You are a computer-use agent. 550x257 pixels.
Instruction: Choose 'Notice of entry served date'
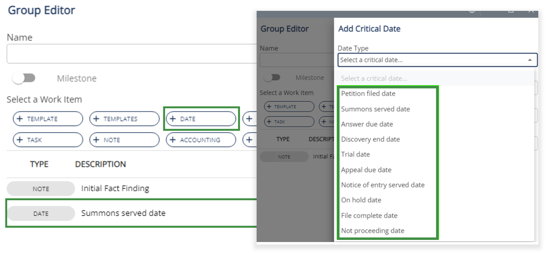pyautogui.click(x=382, y=185)
